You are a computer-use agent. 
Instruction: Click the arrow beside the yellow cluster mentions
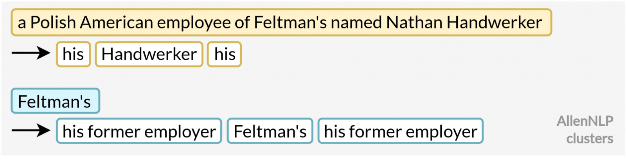[x=31, y=53]
